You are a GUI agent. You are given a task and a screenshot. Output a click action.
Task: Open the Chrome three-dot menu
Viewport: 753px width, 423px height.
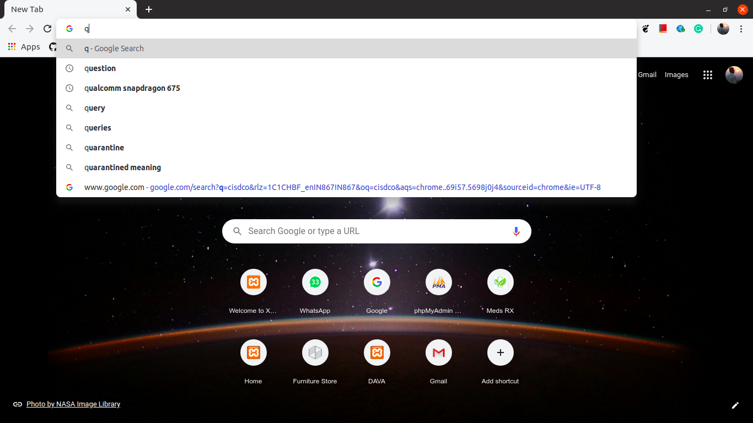[x=741, y=29]
